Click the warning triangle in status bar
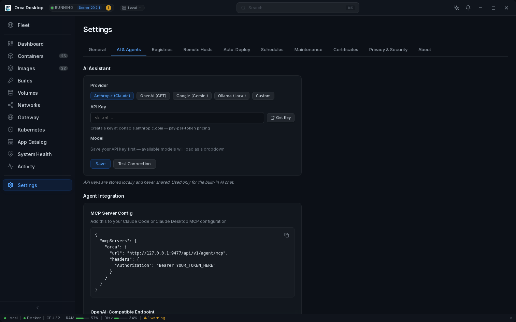 [x=145, y=318]
